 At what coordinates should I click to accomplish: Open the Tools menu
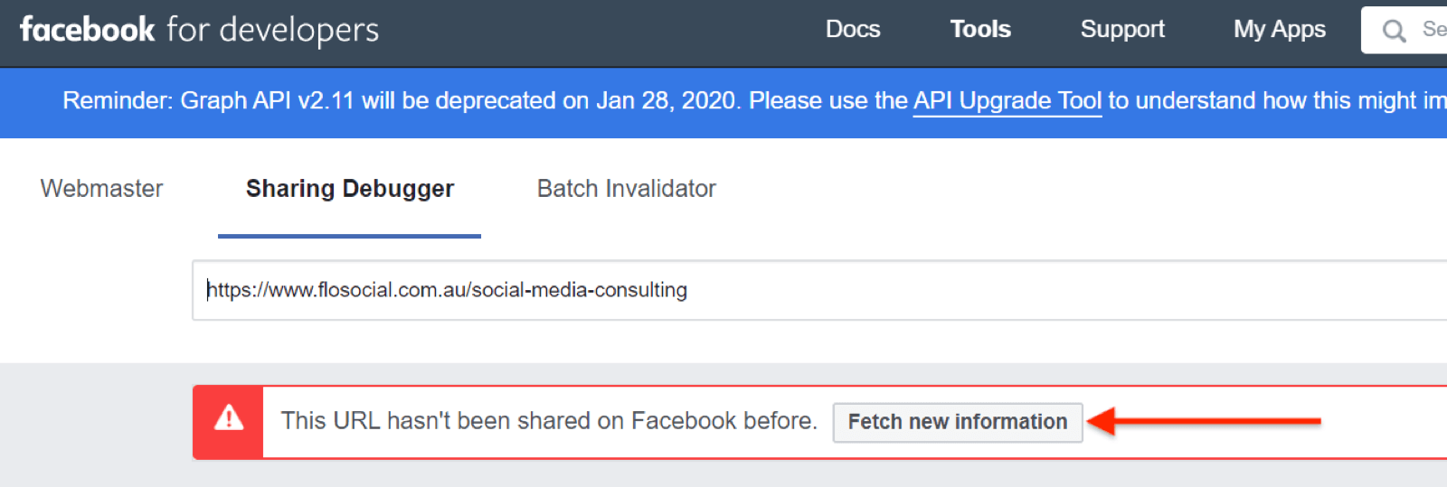(x=979, y=30)
